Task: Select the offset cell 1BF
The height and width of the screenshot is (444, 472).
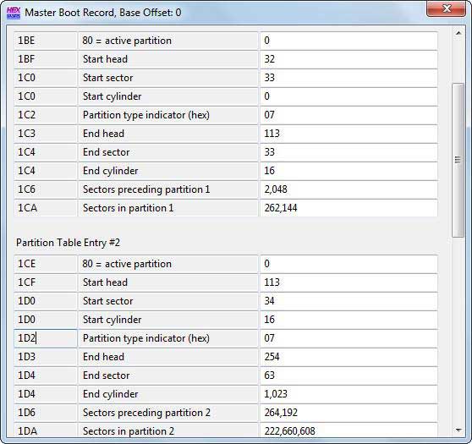Action: pos(46,59)
